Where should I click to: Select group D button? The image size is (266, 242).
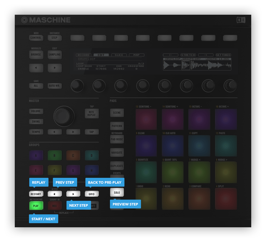pyautogui.click(x=92, y=155)
